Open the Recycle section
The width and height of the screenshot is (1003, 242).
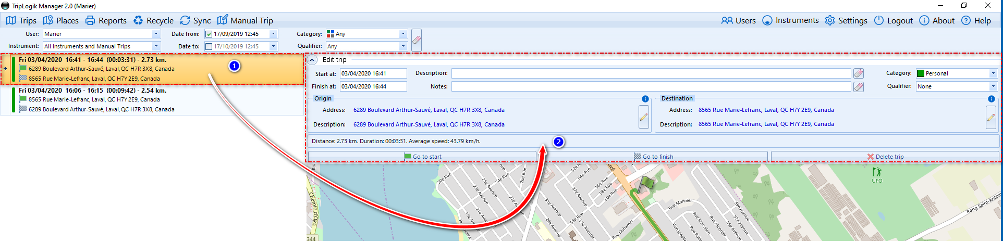pyautogui.click(x=153, y=20)
